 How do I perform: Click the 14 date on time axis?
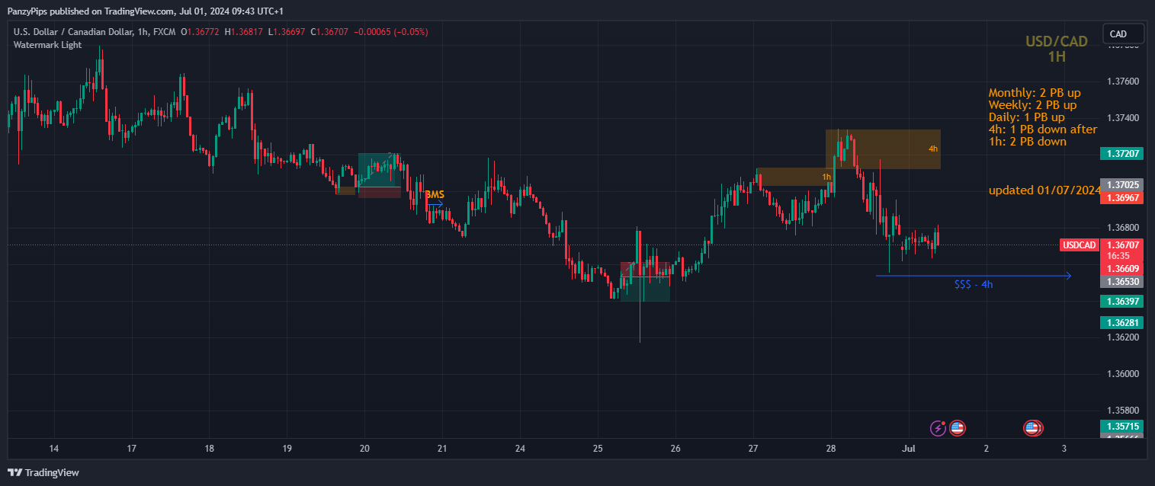53,448
